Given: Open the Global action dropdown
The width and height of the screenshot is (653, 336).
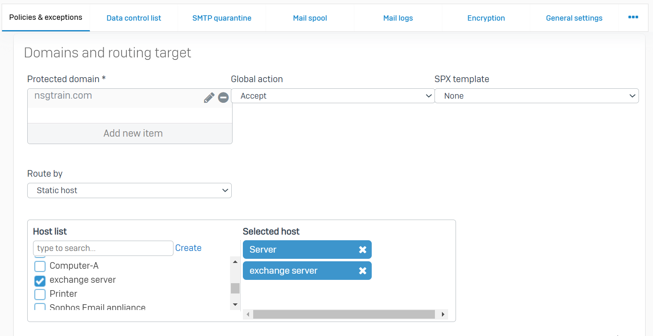Looking at the screenshot, I should click(332, 96).
